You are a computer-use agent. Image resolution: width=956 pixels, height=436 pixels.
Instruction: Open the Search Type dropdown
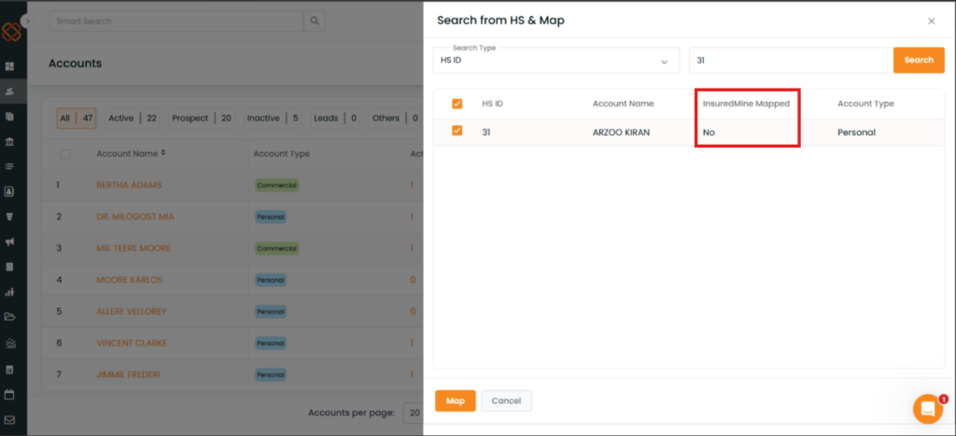pyautogui.click(x=555, y=61)
